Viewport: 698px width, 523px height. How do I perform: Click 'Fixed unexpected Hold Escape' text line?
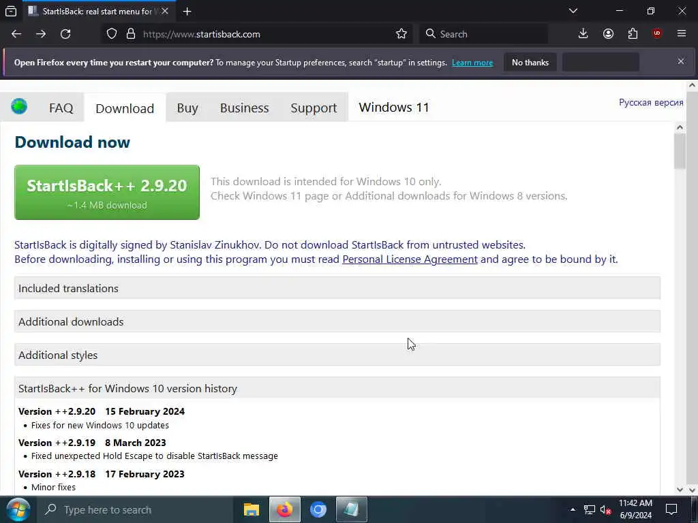pyautogui.click(x=155, y=456)
